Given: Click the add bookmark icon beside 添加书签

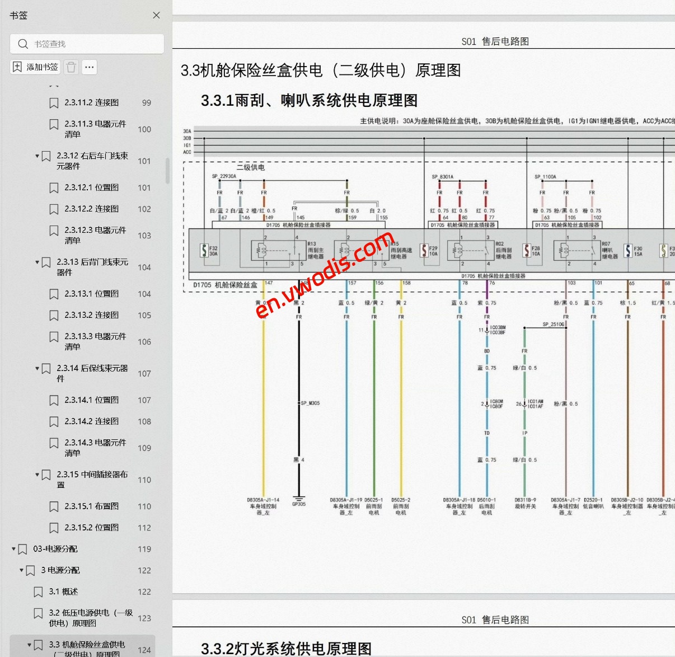Looking at the screenshot, I should [x=16, y=67].
